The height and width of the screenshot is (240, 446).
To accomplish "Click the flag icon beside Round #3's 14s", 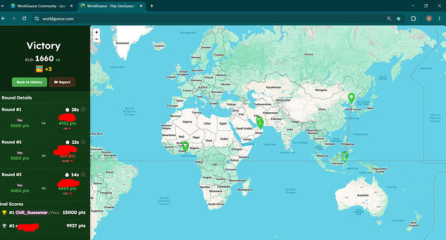I will click(83, 174).
